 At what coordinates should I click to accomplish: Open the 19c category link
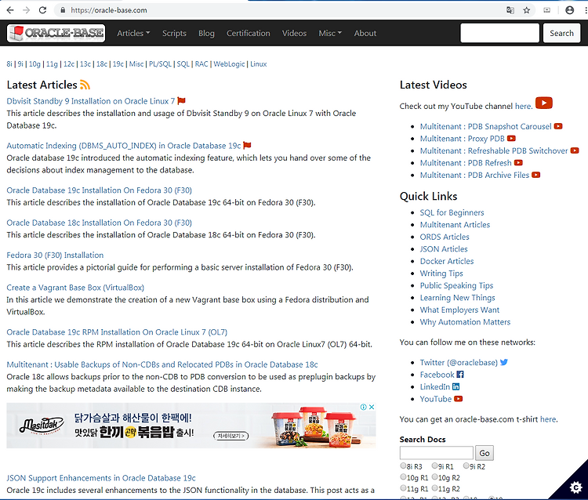[118, 64]
